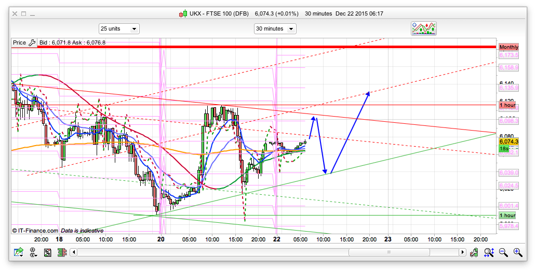This screenshot has width=536, height=272.
Task: Open candlestick chart style settings icon
Action: 474,252
